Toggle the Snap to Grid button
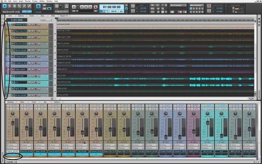This screenshot has height=164, width=262. [38, 6]
